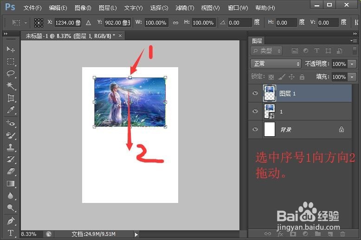Expand the toolbar double-arrow at top left

click(6, 33)
